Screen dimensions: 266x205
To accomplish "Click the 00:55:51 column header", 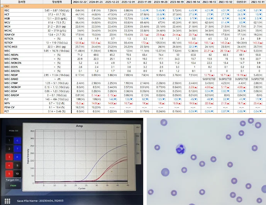I will pyautogui.click(x=243, y=2).
